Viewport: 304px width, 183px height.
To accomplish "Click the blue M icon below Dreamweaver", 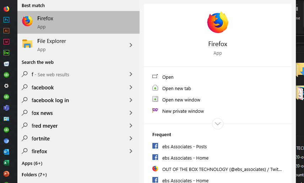I will click(6, 64).
